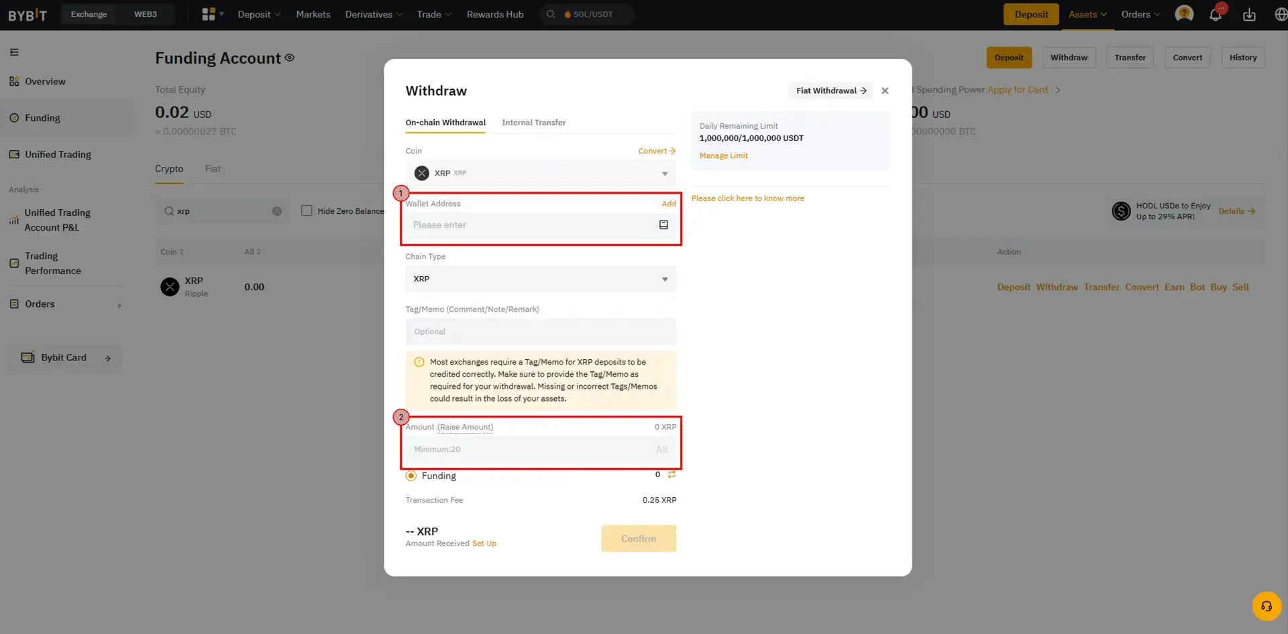Enable the Hide Zero Balance checkbox
This screenshot has height=634, width=1288.
[x=307, y=211]
